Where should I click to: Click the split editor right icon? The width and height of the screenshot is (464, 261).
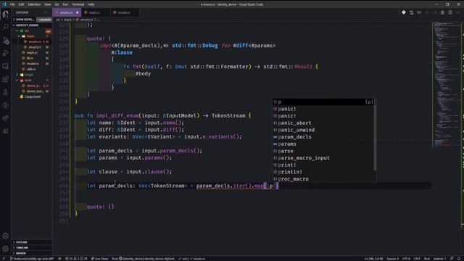450,12
